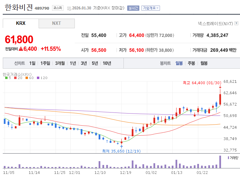Click the trading value 269,449 백만
240x176 pixels.
click(x=223, y=50)
